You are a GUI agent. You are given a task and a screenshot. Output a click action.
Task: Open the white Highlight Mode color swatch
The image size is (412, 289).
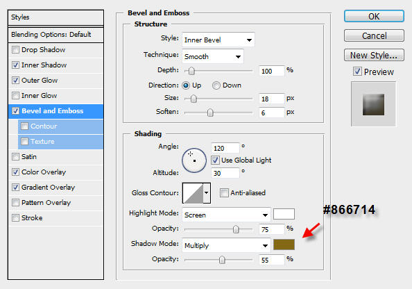point(284,214)
